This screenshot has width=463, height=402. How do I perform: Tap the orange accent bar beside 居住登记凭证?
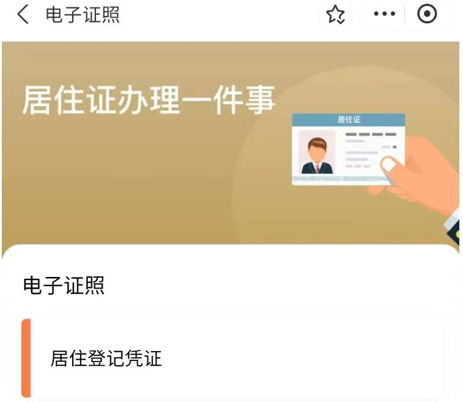[x=26, y=358]
